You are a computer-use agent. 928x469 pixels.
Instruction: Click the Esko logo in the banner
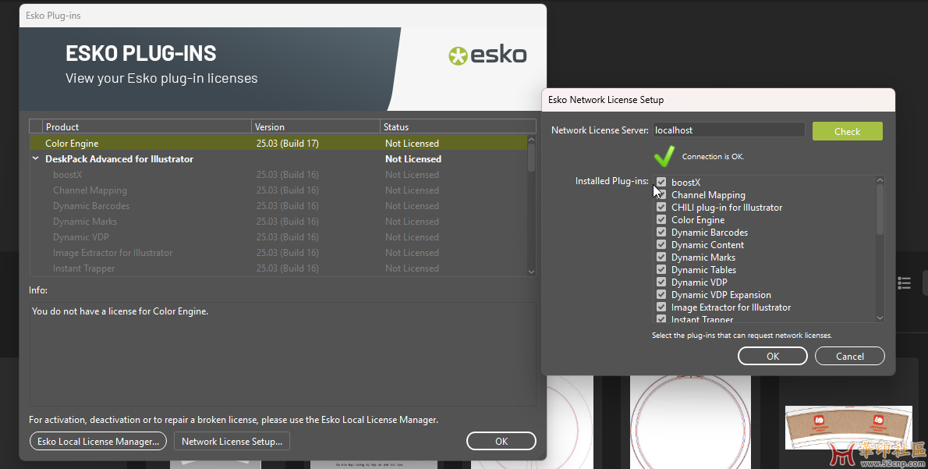click(x=487, y=55)
